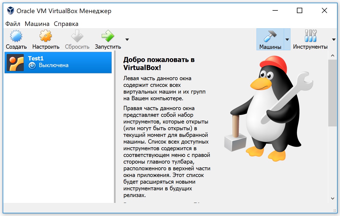This screenshot has width=340, height=216.
Task: Click the VirtualBox cube icon in title bar
Action: (x=10, y=11)
